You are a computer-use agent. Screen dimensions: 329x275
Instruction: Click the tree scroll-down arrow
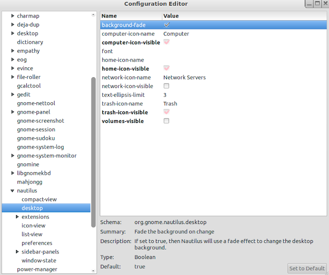(x=93, y=271)
